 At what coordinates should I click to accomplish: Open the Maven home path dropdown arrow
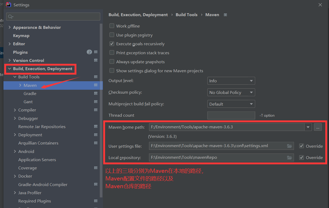(x=308, y=127)
